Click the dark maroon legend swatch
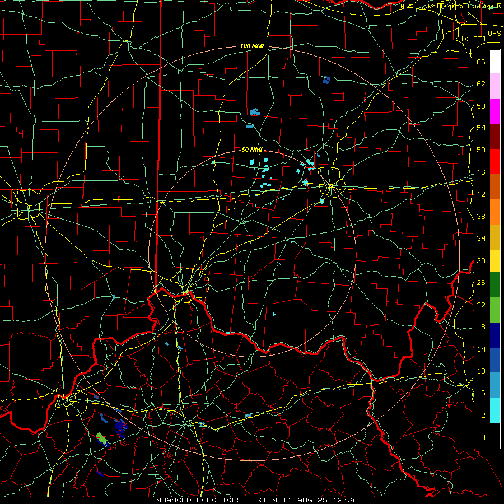504x504 pixels. coord(494,137)
